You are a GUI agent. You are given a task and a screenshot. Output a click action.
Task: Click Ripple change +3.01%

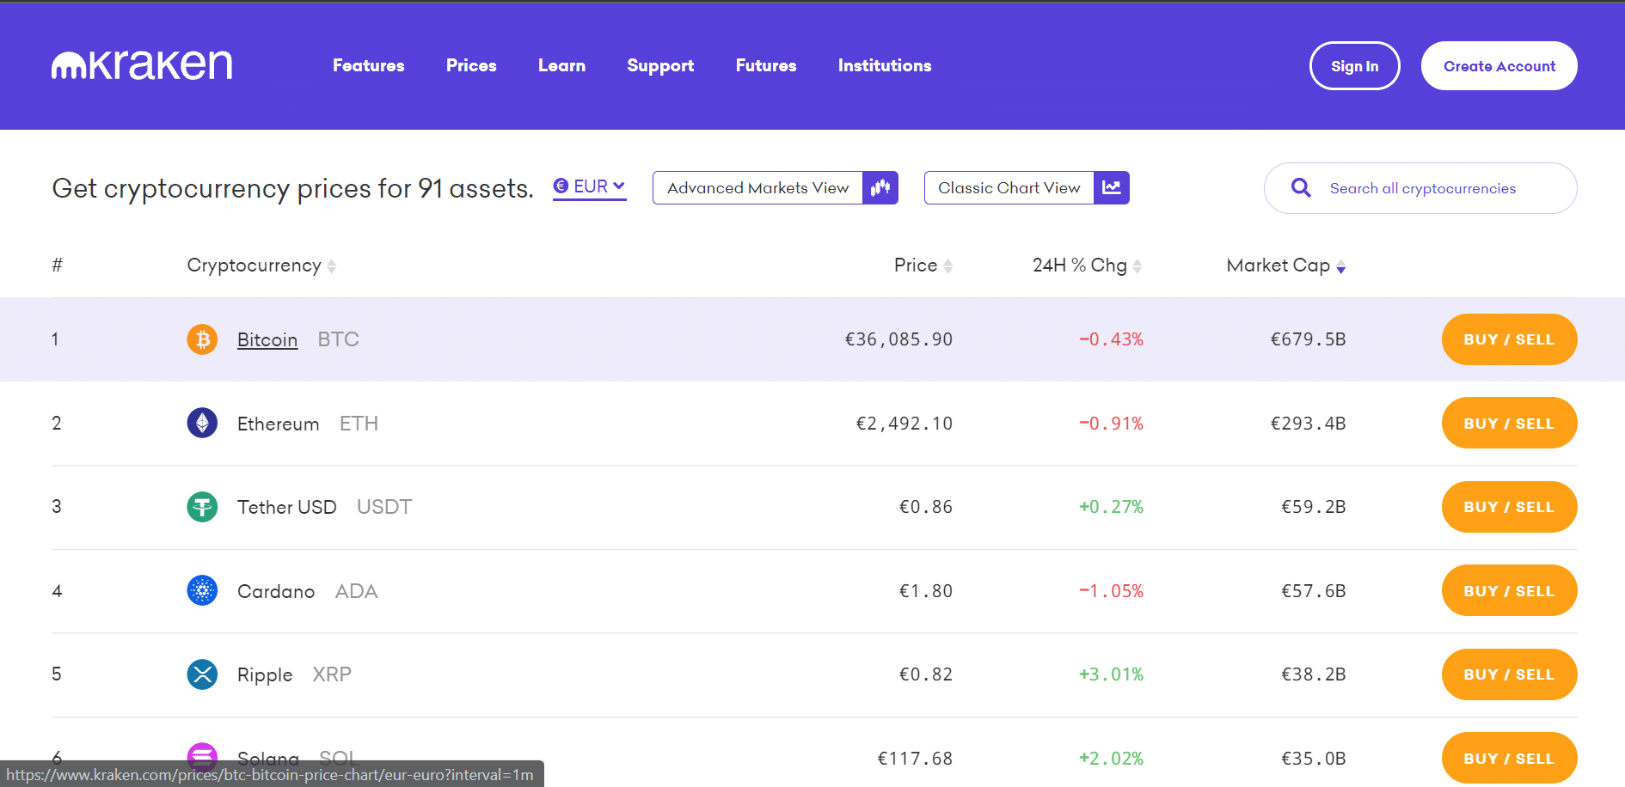coord(1111,674)
